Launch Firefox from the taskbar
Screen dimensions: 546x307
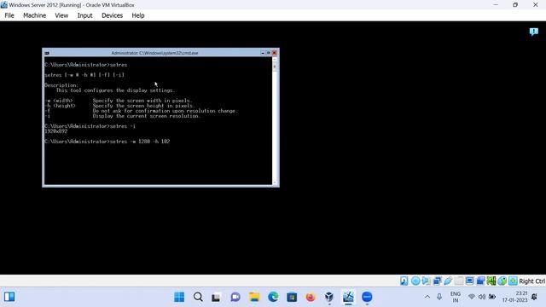click(x=311, y=297)
